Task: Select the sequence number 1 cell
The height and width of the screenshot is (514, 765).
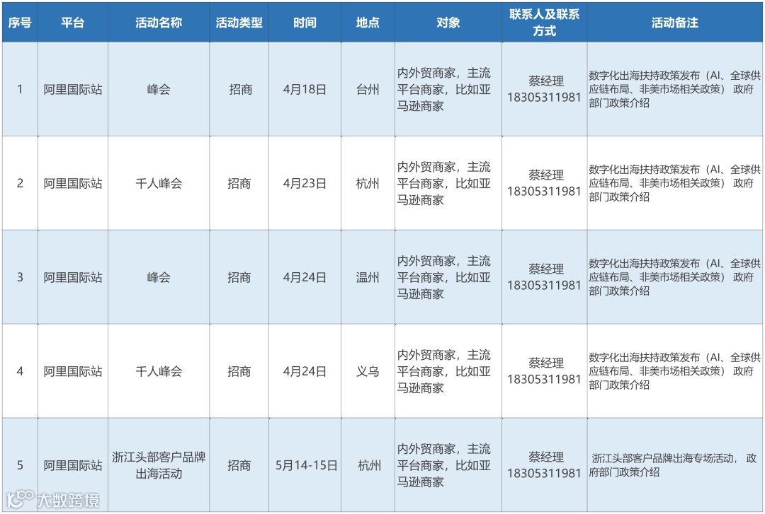Action: [x=20, y=89]
